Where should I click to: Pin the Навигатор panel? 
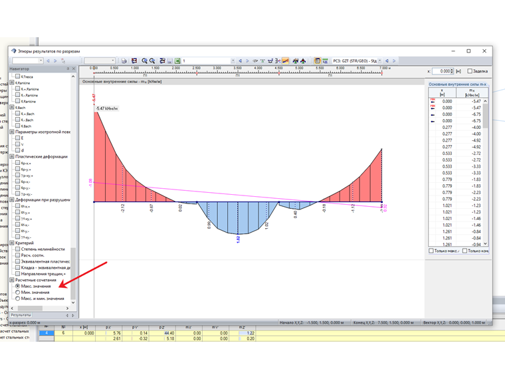[68, 68]
